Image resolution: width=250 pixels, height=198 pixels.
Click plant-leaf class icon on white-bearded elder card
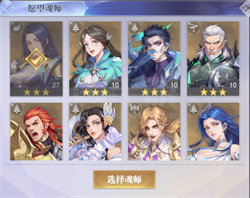[x=194, y=28]
